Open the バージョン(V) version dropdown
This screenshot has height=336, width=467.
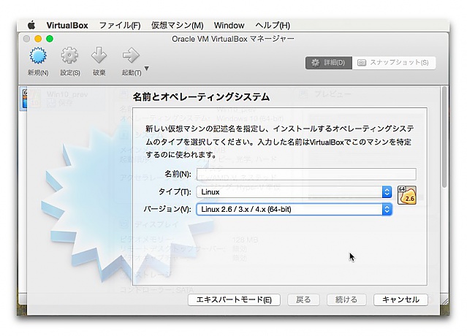click(294, 210)
